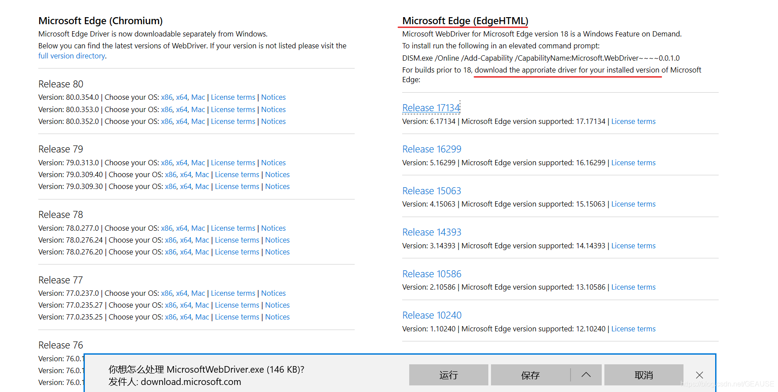Download x64 driver for version 77.0.237.0
This screenshot has width=778, height=392.
click(x=182, y=293)
